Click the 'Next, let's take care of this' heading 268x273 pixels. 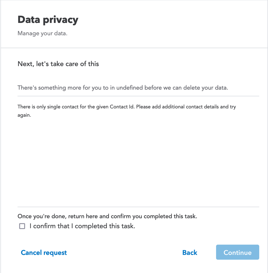click(x=58, y=64)
